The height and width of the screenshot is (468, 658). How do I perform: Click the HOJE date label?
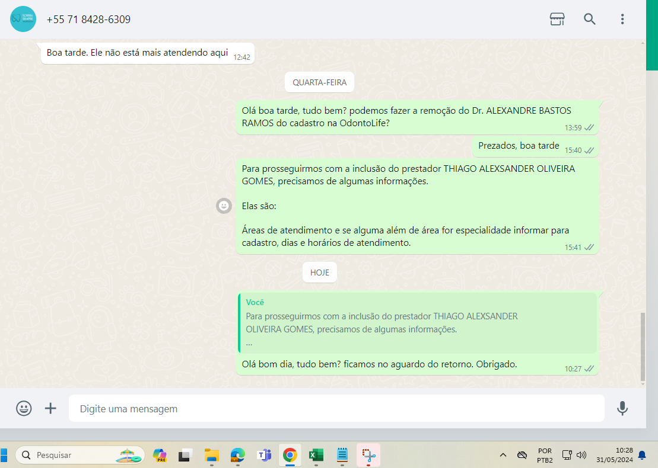tap(319, 273)
